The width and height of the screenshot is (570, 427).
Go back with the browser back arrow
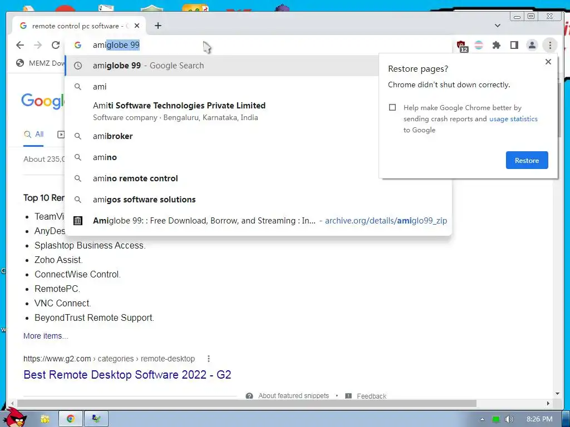click(20, 45)
